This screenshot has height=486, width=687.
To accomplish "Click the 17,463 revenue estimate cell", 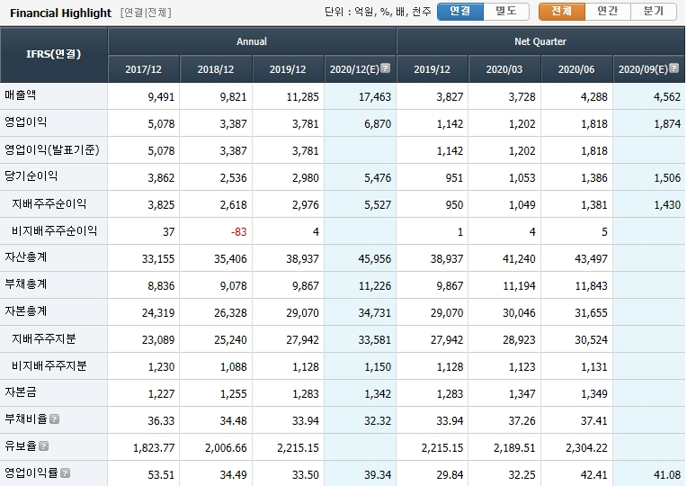I will pos(361,96).
